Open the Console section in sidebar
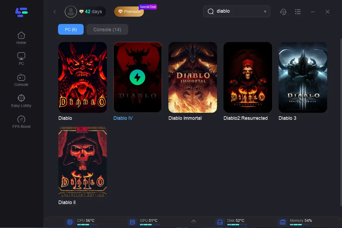342x228 pixels. coord(21,80)
